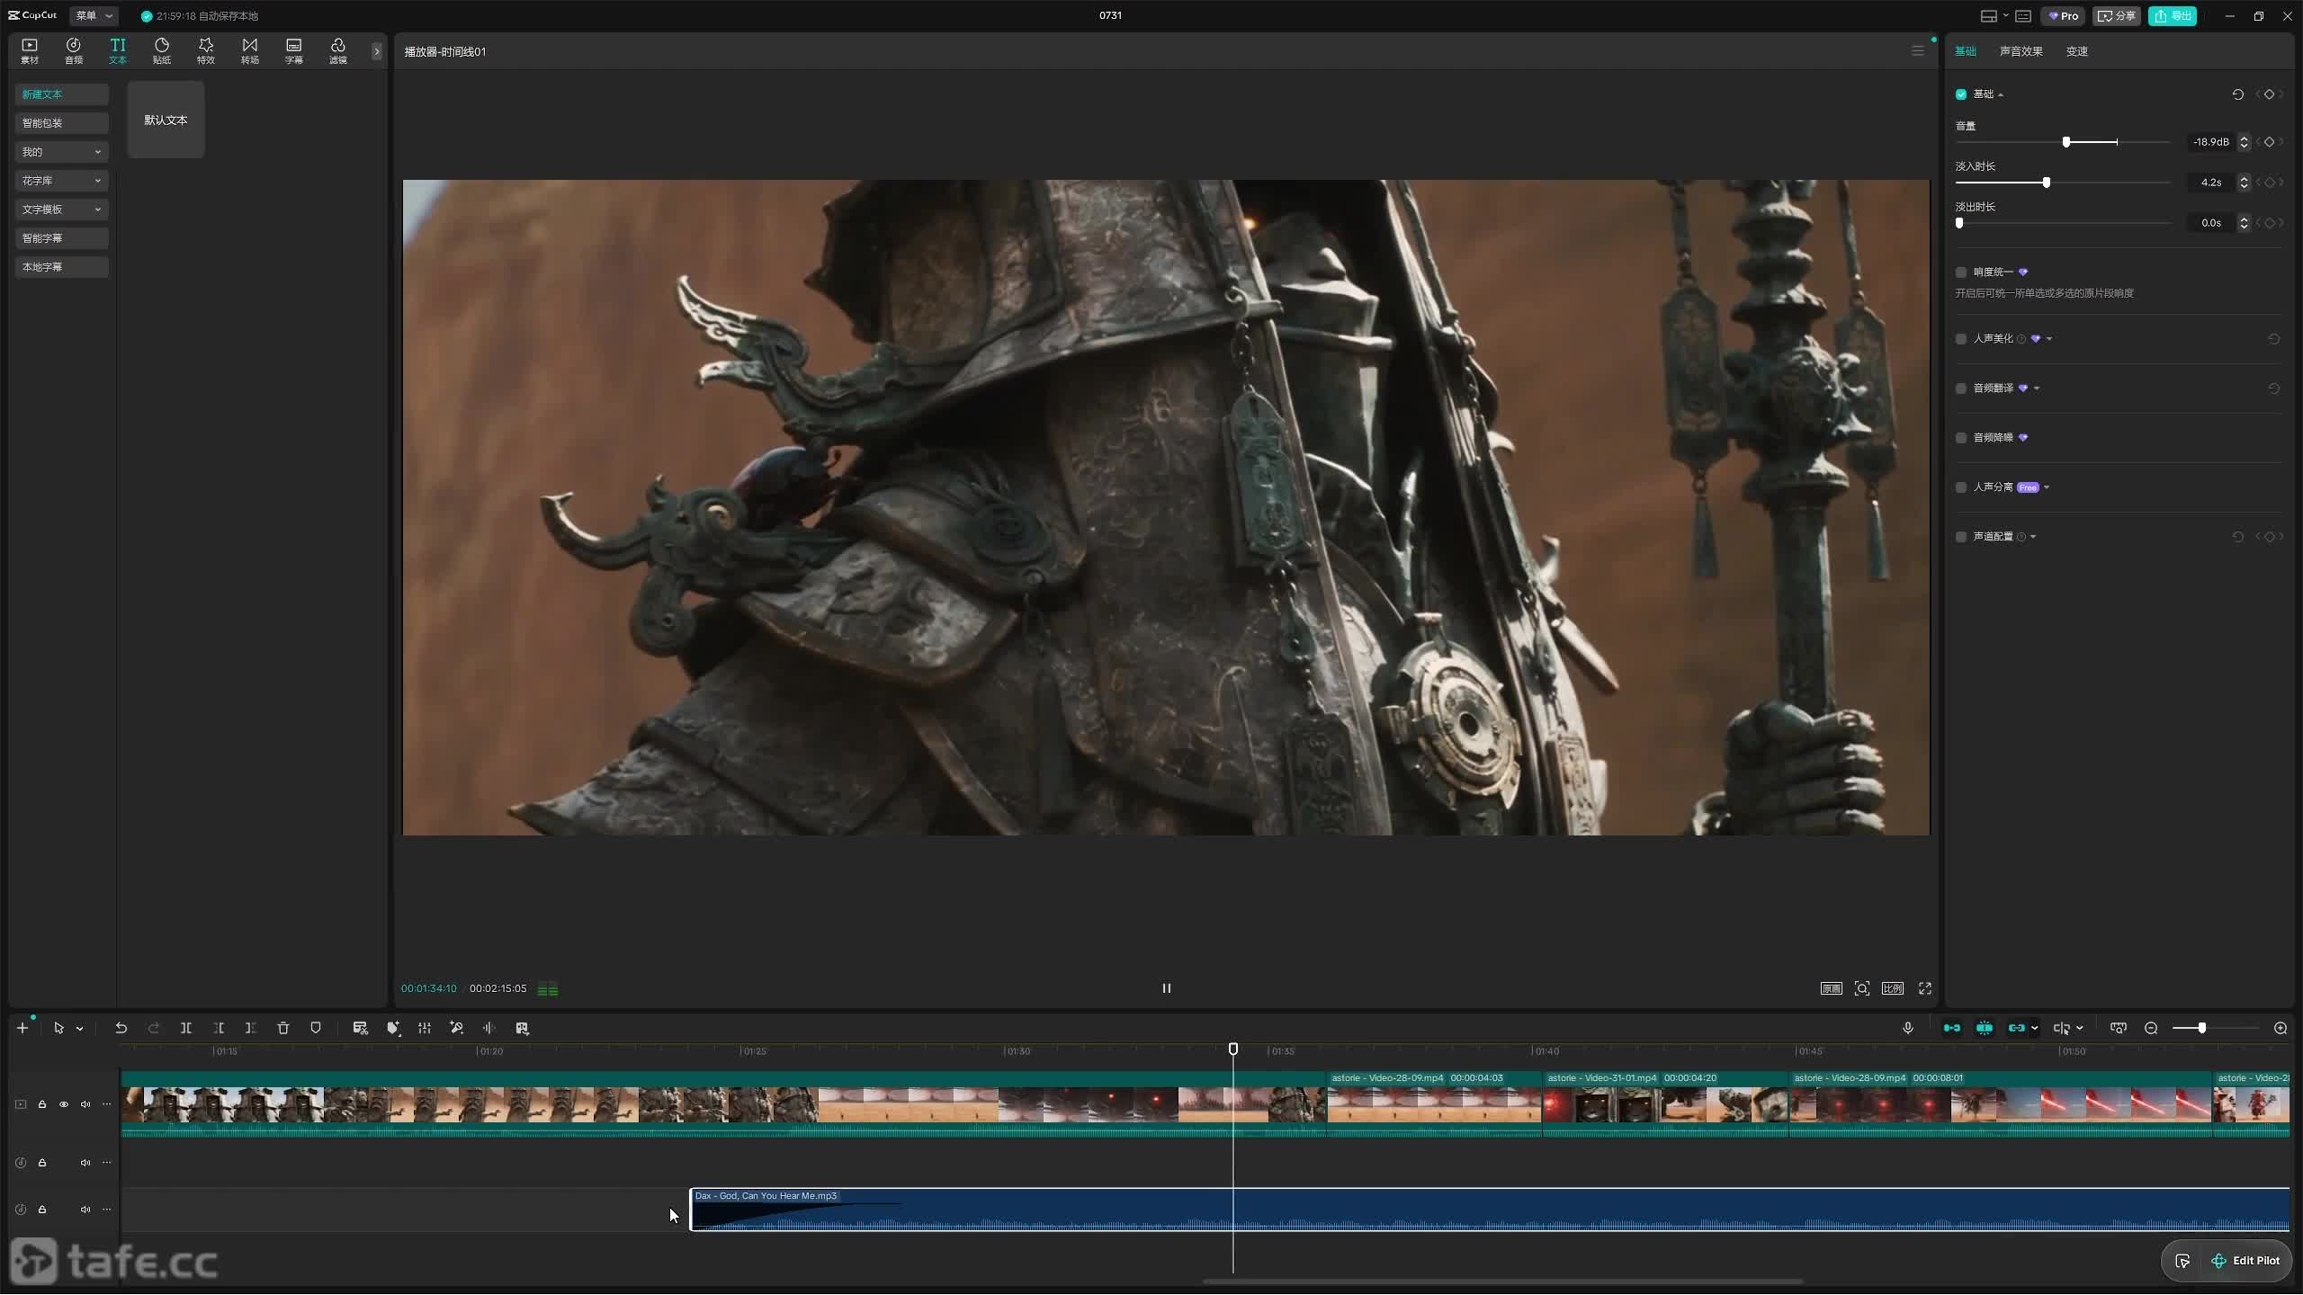Click the audio waveform beat icon
Image resolution: width=2303 pixels, height=1295 pixels.
click(489, 1028)
